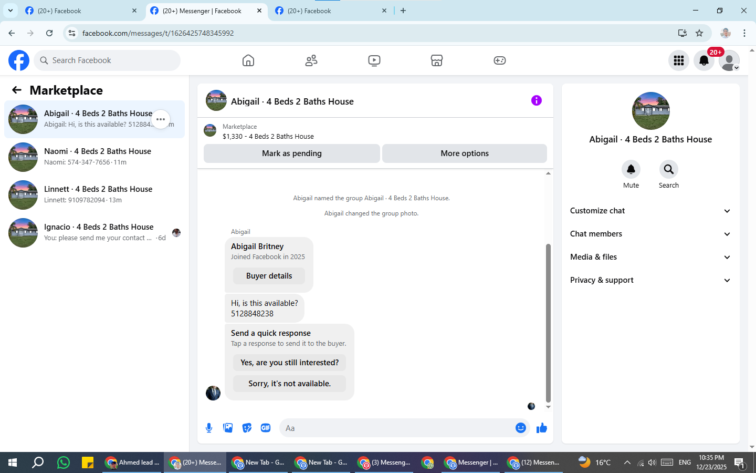Viewport: 756px width, 473px height.
Task: Record a voice clip with the microphone icon
Action: click(x=209, y=428)
